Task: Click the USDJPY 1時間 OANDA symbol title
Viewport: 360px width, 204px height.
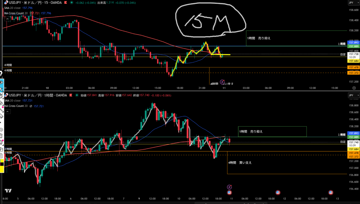Action: coord(38,95)
